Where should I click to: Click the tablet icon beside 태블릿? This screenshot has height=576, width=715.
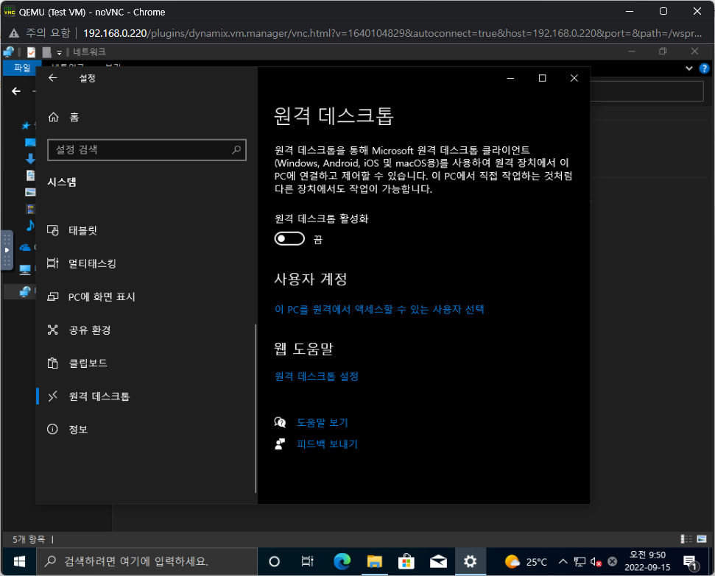tap(53, 230)
